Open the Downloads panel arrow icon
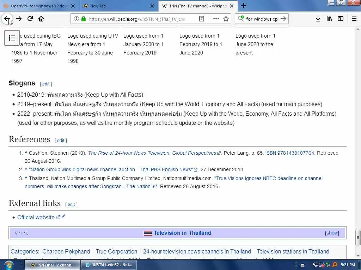The width and height of the screenshot is (361, 270). (x=318, y=19)
